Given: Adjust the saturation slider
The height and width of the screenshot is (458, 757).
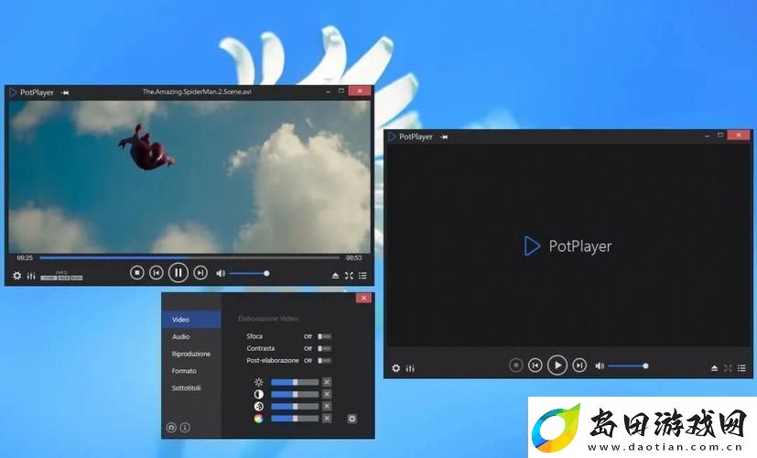Looking at the screenshot, I should point(295,407).
